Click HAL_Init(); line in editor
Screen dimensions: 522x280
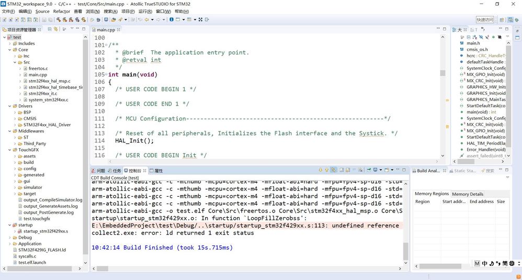point(134,140)
